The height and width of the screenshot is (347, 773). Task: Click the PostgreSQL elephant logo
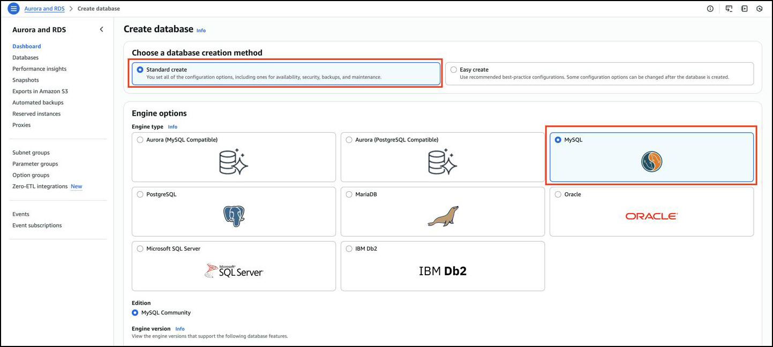coord(234,216)
